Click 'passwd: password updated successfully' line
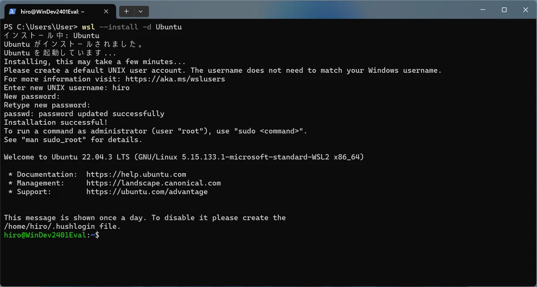 (84, 114)
